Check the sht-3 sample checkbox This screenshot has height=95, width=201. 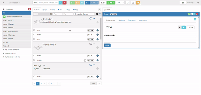[34, 39]
